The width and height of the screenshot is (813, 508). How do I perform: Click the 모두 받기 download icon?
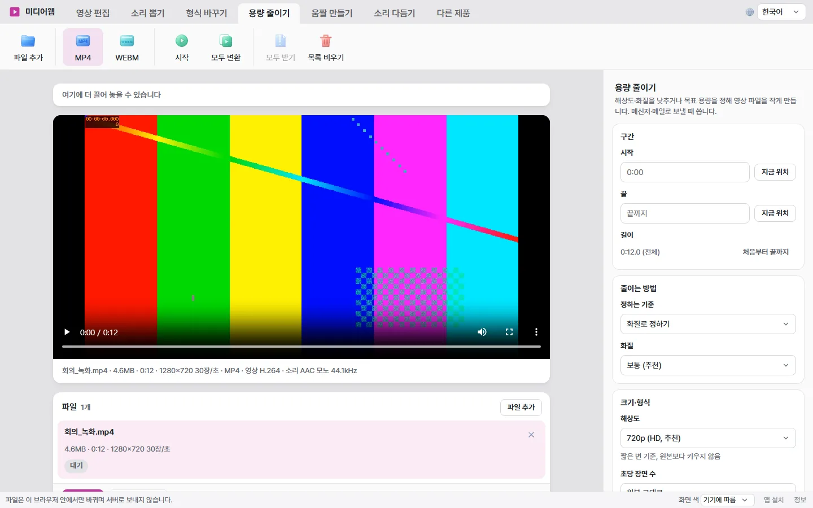(281, 41)
